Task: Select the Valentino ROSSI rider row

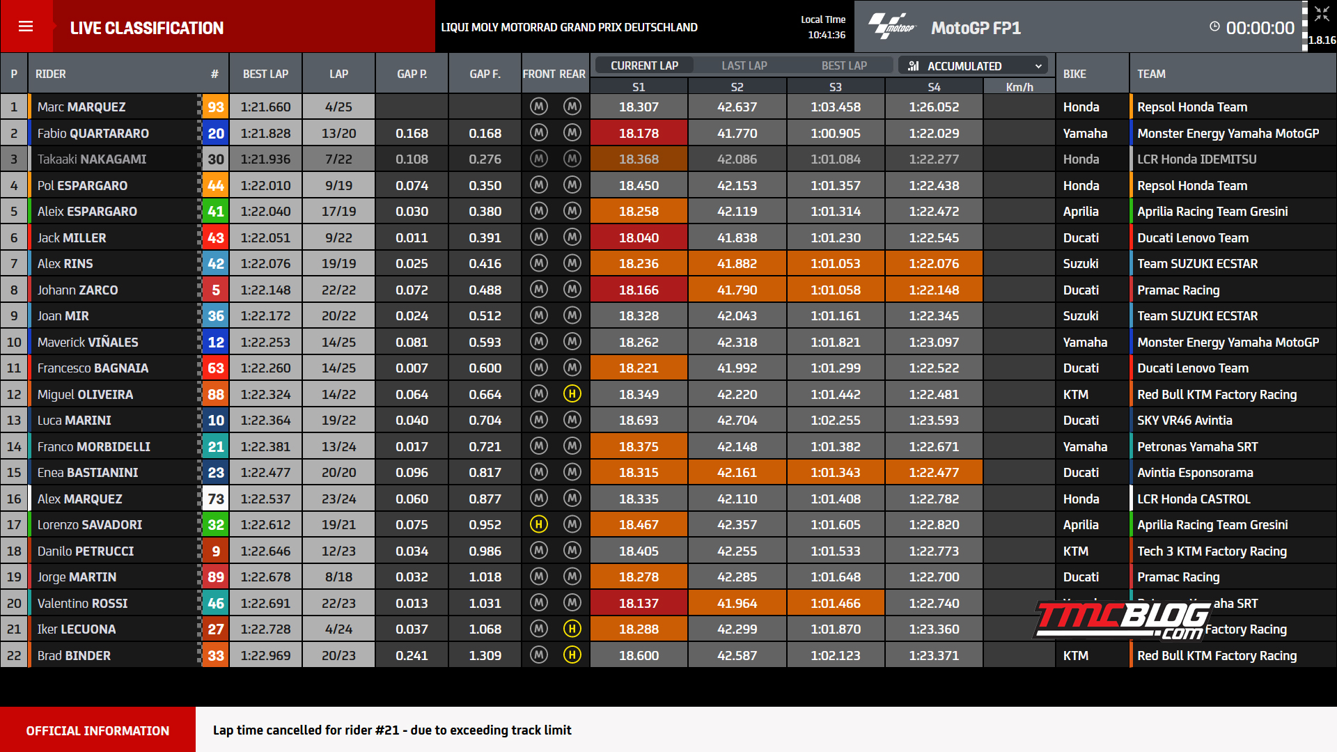Action: coord(668,603)
